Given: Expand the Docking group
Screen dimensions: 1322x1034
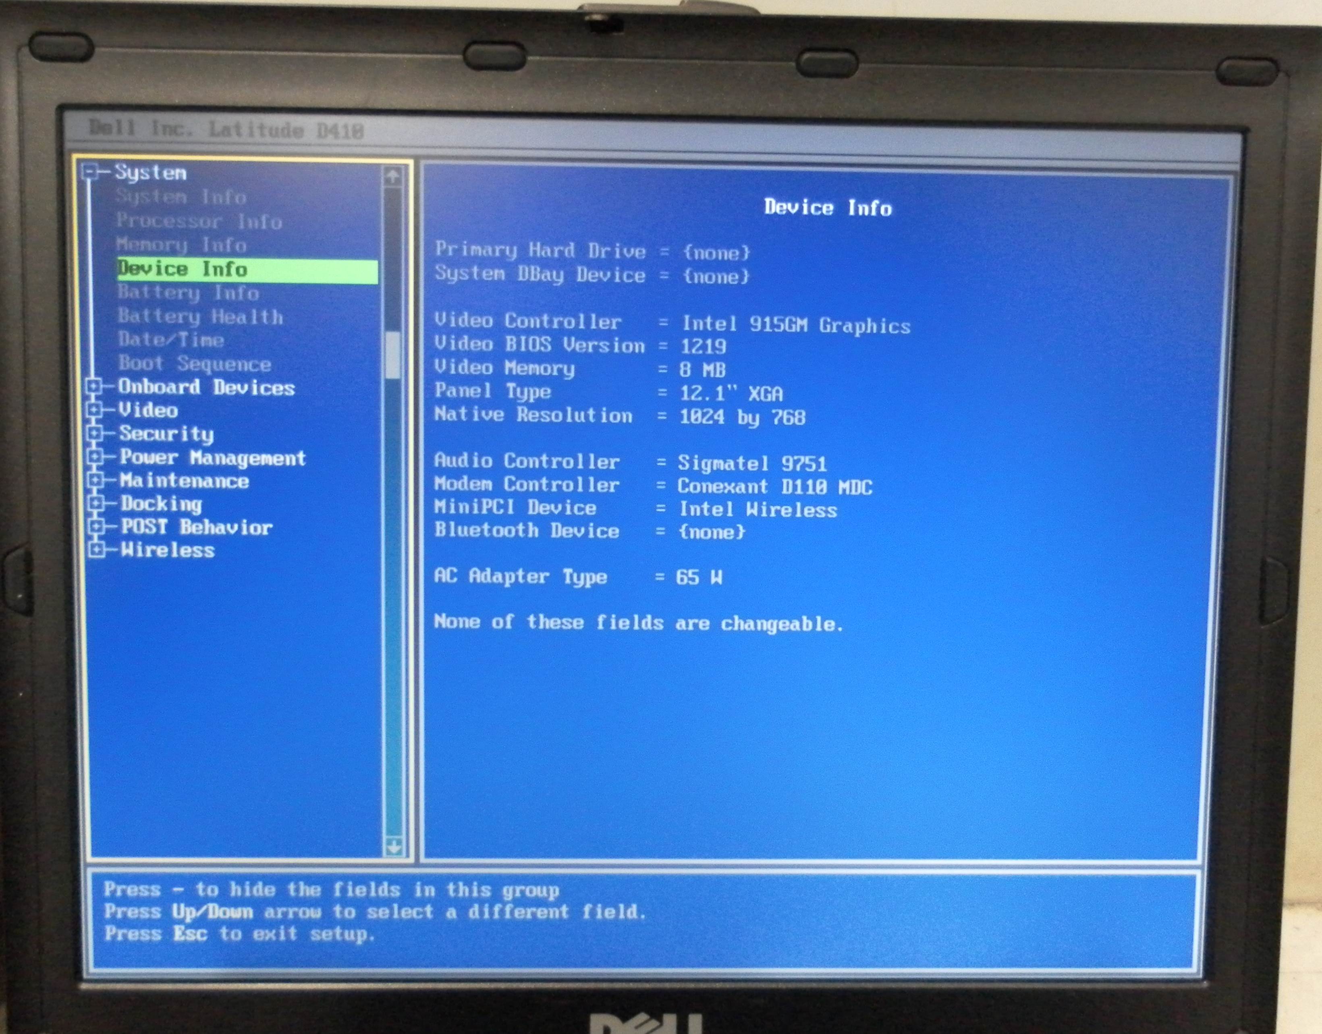Looking at the screenshot, I should point(95,503).
